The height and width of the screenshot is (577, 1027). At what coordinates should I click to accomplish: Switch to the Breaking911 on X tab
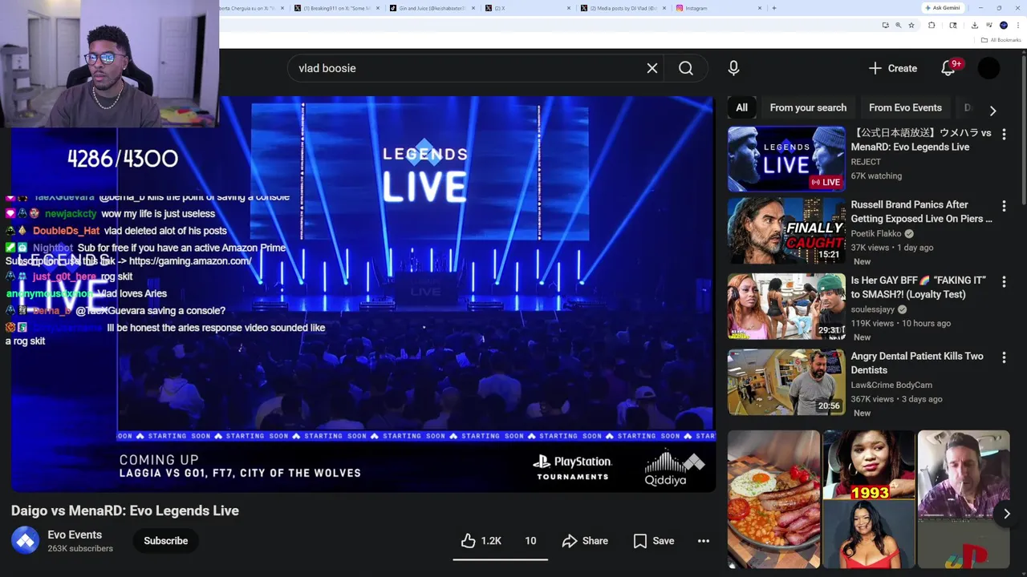point(333,8)
